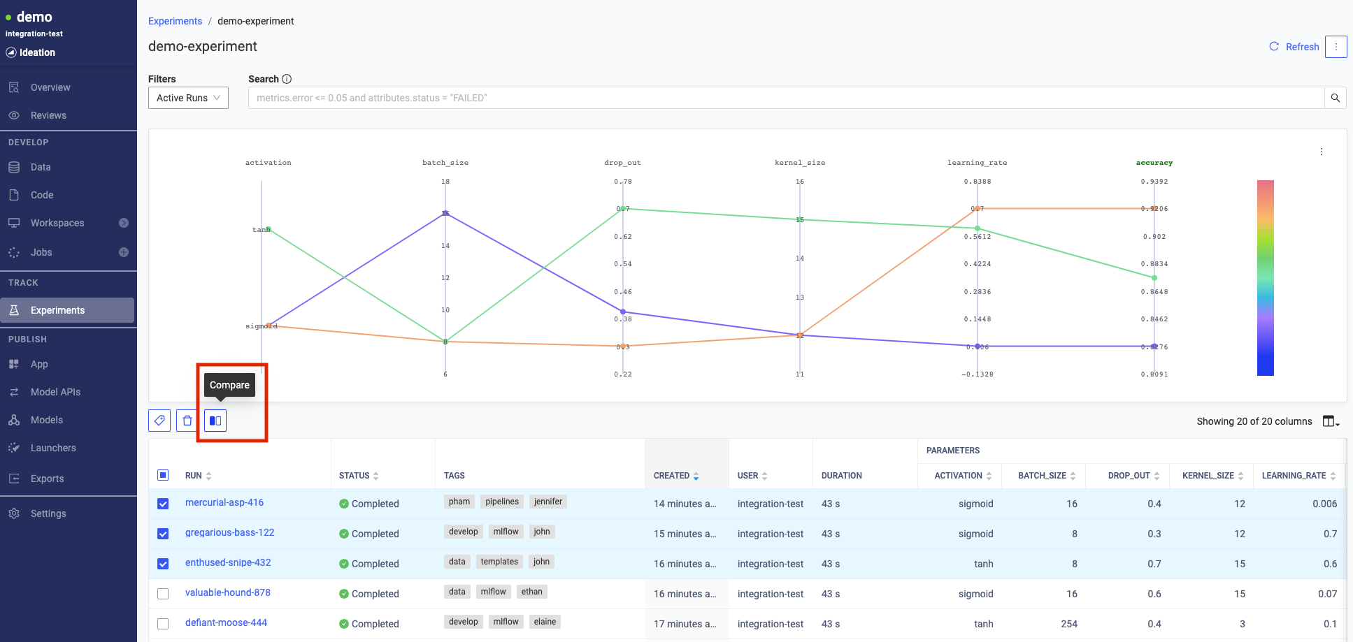Click the accuracy color scale gradient bar
1353x642 pixels.
(1266, 278)
